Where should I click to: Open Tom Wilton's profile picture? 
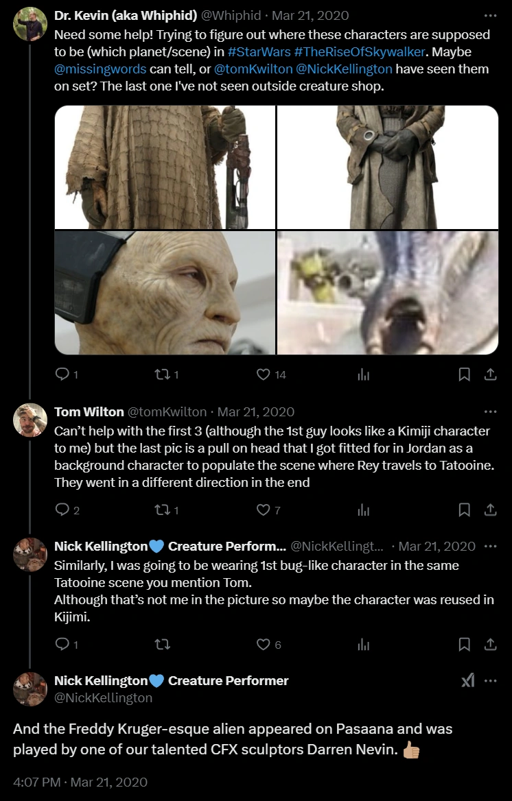tap(30, 420)
